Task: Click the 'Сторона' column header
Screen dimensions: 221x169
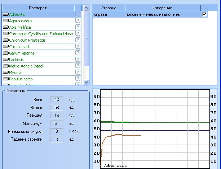Action: [109, 8]
